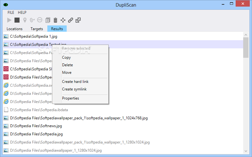Start the scan with Play icon
Screen dimensions: 252x157
[9, 20]
